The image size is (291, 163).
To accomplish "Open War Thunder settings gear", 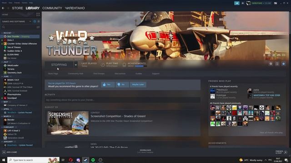I will (271, 64).
